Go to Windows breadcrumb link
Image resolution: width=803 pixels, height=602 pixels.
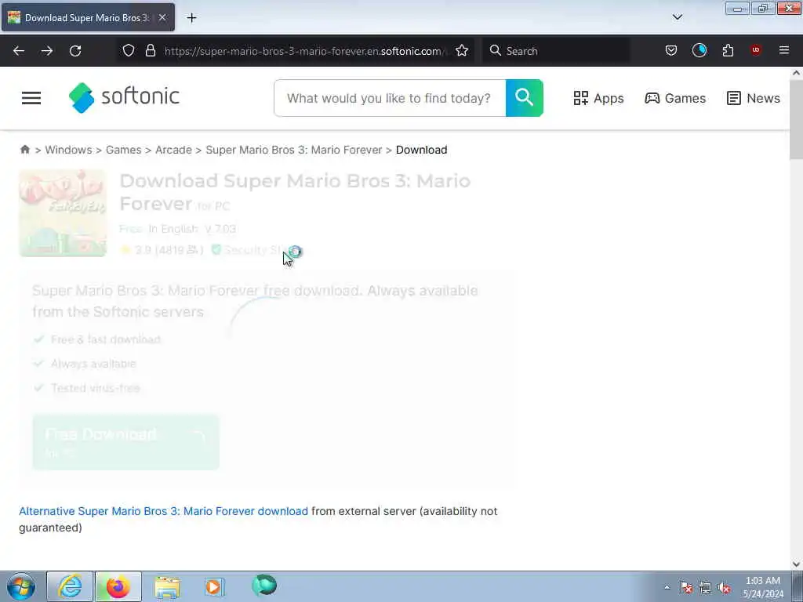click(69, 150)
